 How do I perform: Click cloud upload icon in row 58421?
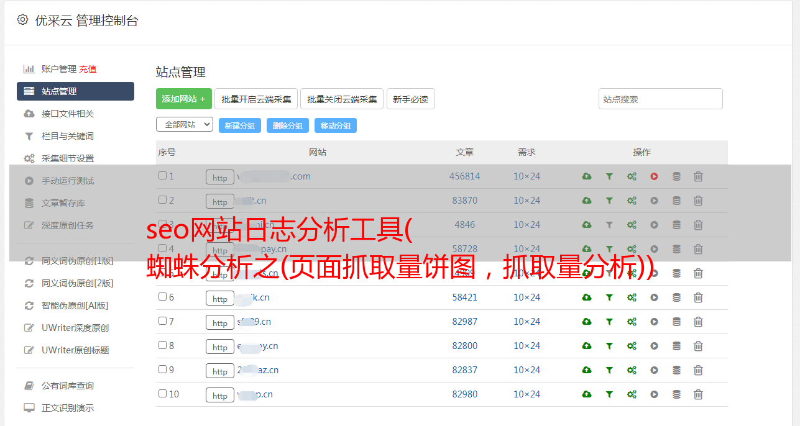click(587, 297)
